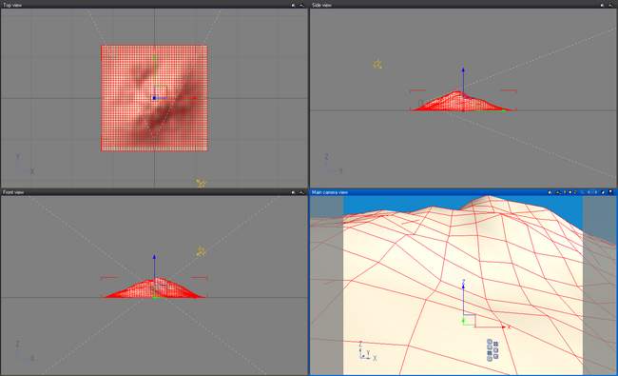This screenshot has width=618, height=376.
Task: Click the rightmost icon in Main camera view title bar
Action: tap(611, 192)
